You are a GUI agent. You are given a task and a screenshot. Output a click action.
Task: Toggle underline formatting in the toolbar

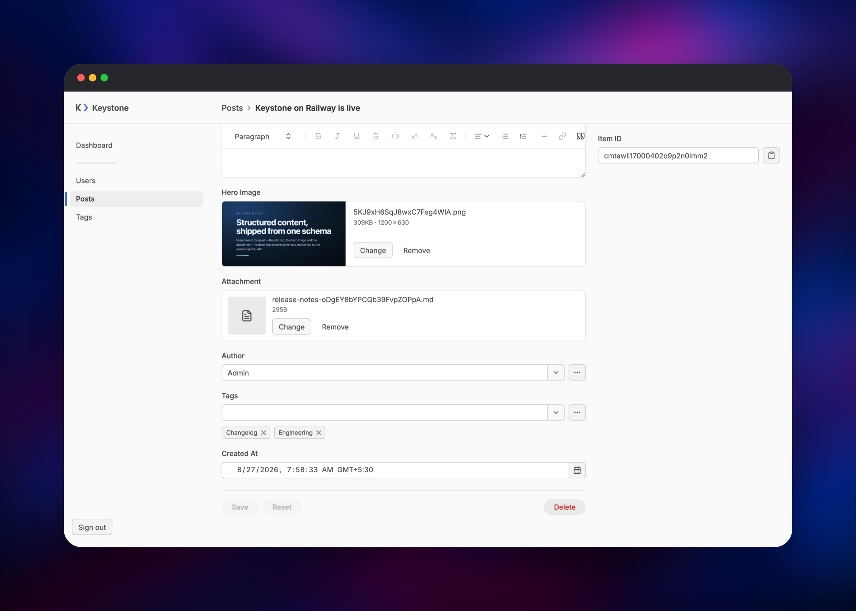pyautogui.click(x=356, y=136)
